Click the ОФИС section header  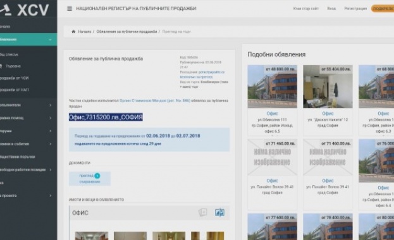click(149, 213)
